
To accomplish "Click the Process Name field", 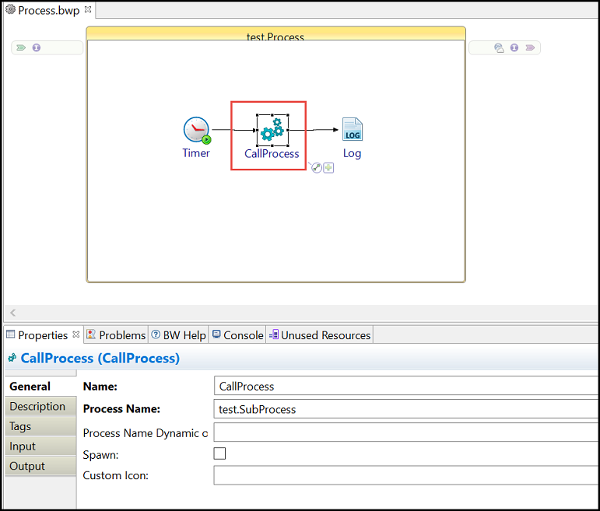I will click(x=406, y=409).
